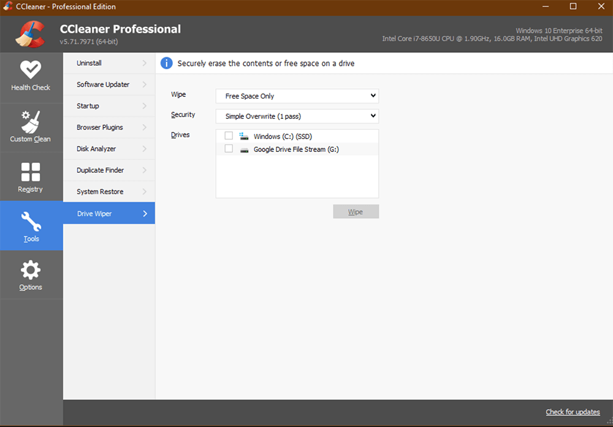Select Simple Overwrite (1 pass) option
The height and width of the screenshot is (427, 613).
297,116
